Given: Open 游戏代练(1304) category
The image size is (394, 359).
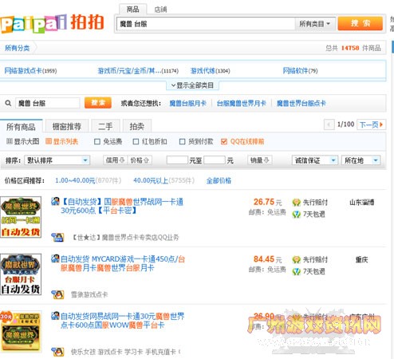Looking at the screenshot, I should click(210, 71).
